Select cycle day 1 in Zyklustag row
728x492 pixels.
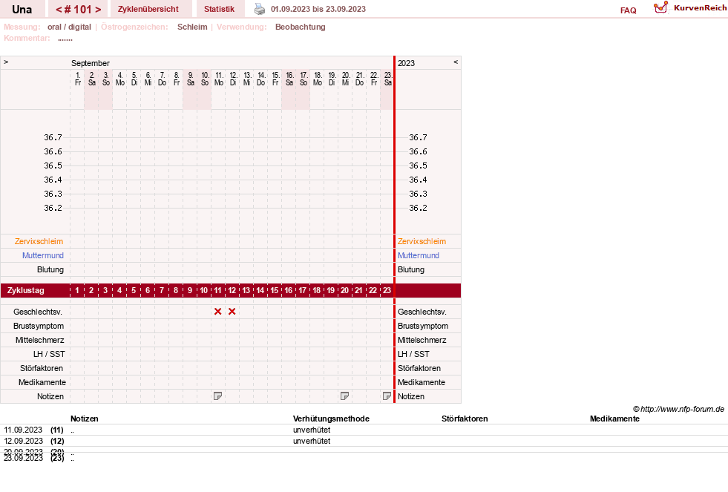click(77, 291)
